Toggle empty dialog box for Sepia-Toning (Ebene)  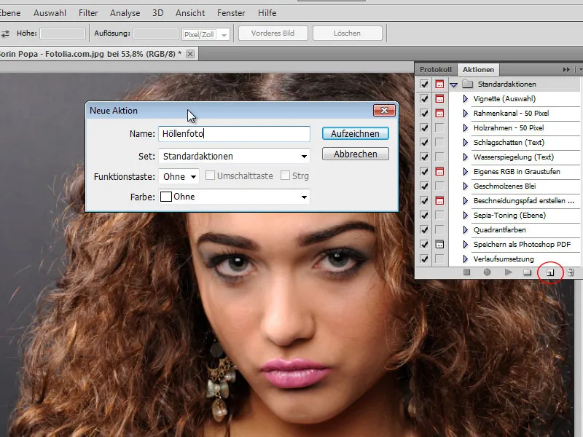[x=439, y=215]
